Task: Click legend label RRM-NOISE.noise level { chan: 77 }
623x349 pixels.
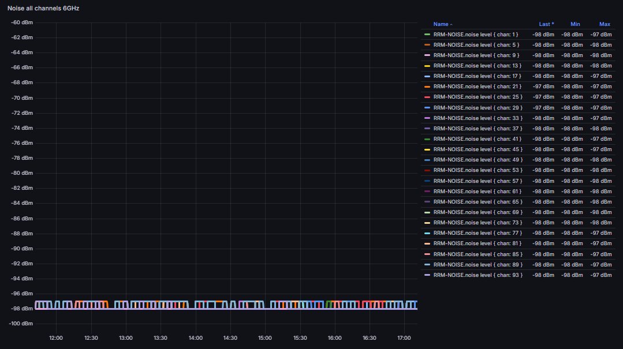Action: [477, 233]
